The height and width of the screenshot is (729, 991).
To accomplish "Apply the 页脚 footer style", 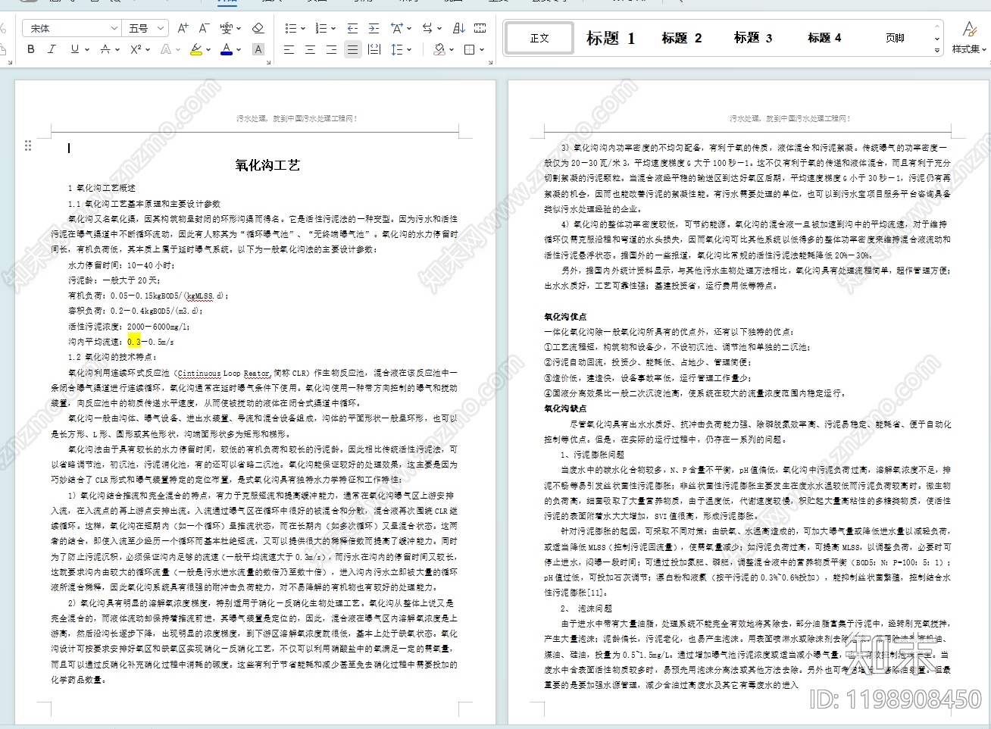I will [895, 37].
